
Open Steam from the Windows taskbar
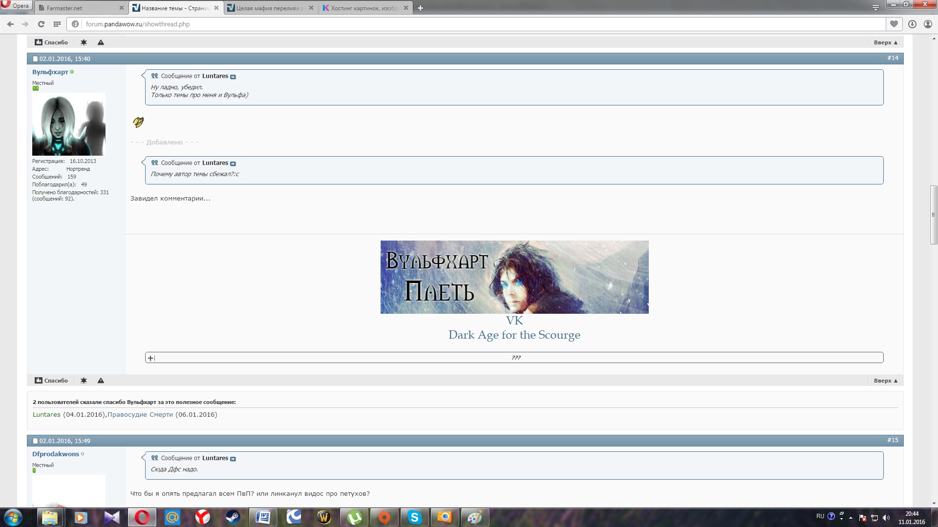233,517
